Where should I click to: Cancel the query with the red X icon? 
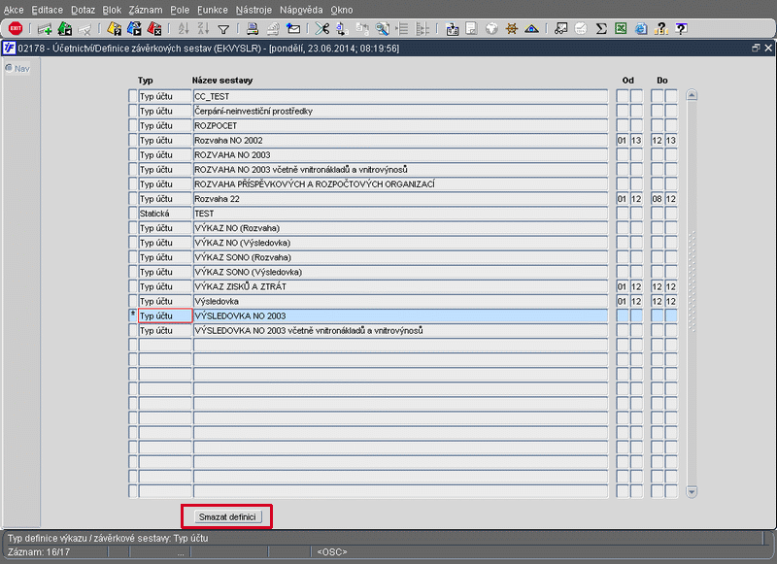click(154, 29)
